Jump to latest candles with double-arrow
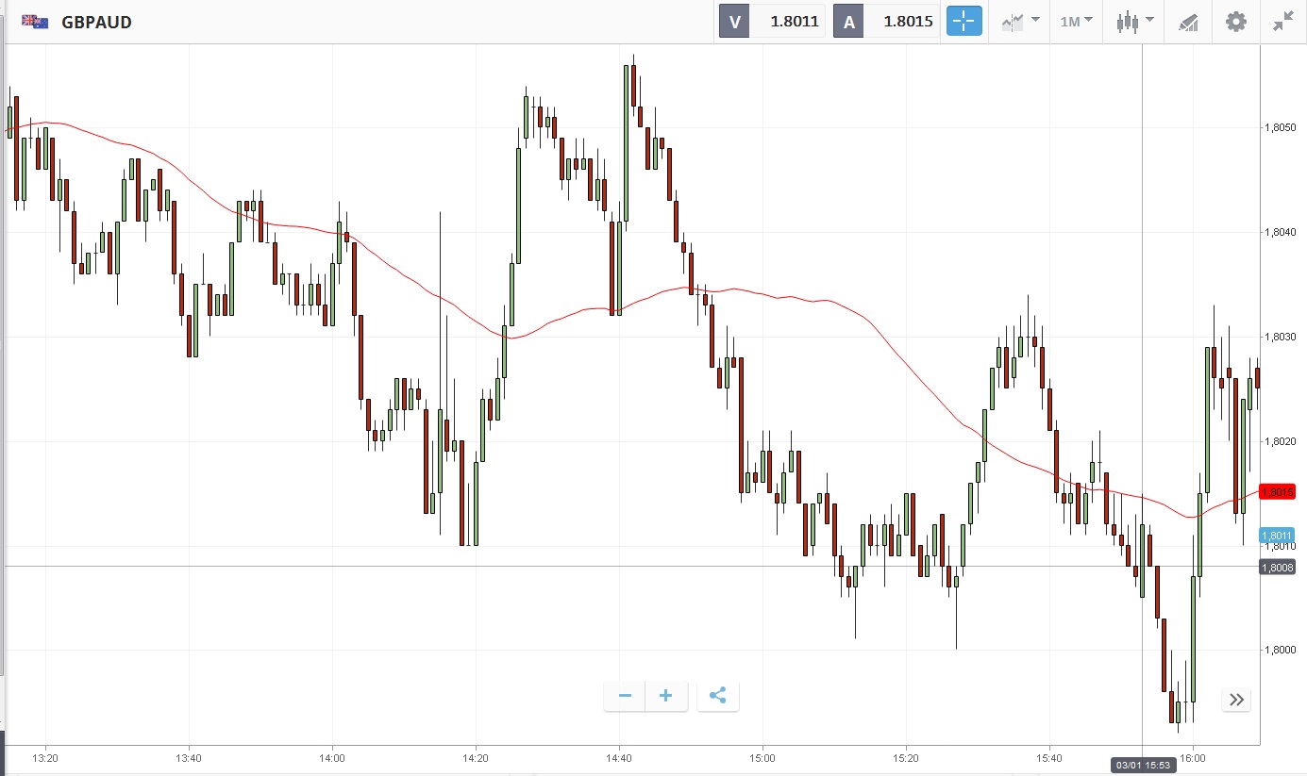 tap(1236, 700)
